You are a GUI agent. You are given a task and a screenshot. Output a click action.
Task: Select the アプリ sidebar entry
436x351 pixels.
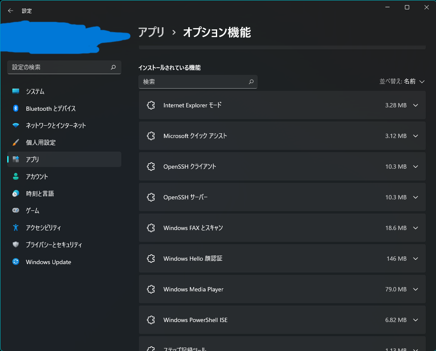[64, 159]
